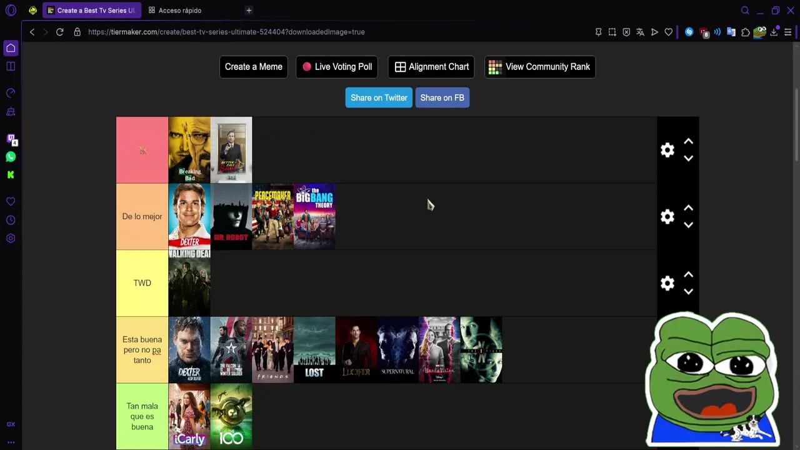The width and height of the screenshot is (800, 450).
Task: Switch to the Acceso rápido tab
Action: [x=179, y=10]
